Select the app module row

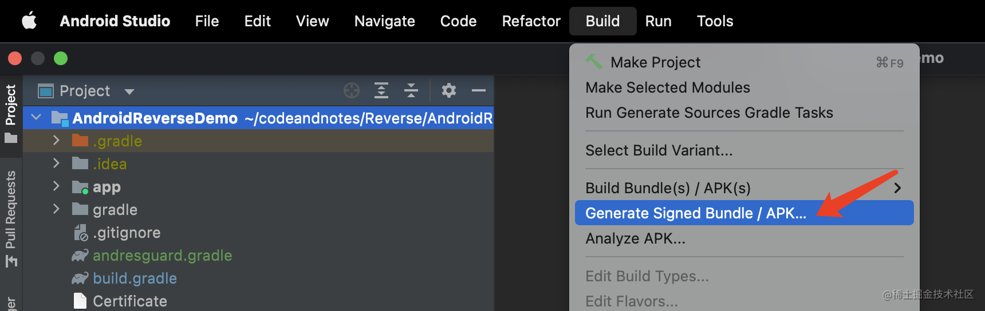click(x=258, y=186)
